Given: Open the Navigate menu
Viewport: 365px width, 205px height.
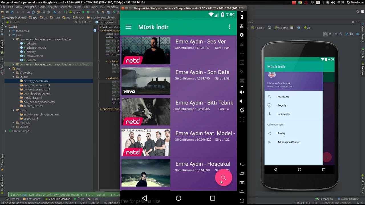Looking at the screenshot, I should pyautogui.click(x=30, y=7).
